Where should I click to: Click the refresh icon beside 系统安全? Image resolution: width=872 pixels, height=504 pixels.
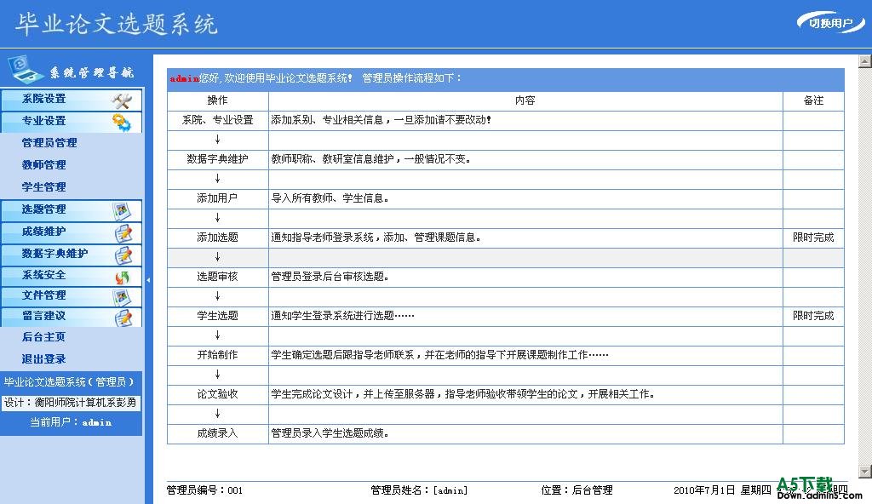tap(123, 277)
